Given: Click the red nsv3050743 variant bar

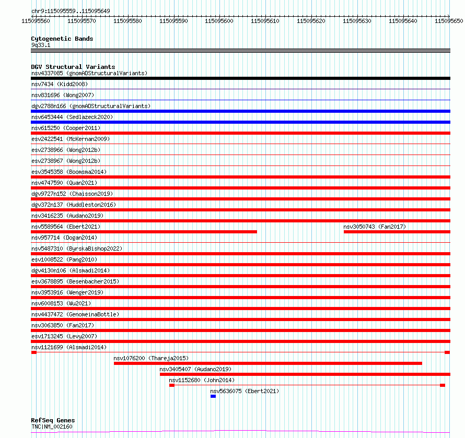Looking at the screenshot, I should [x=397, y=232].
